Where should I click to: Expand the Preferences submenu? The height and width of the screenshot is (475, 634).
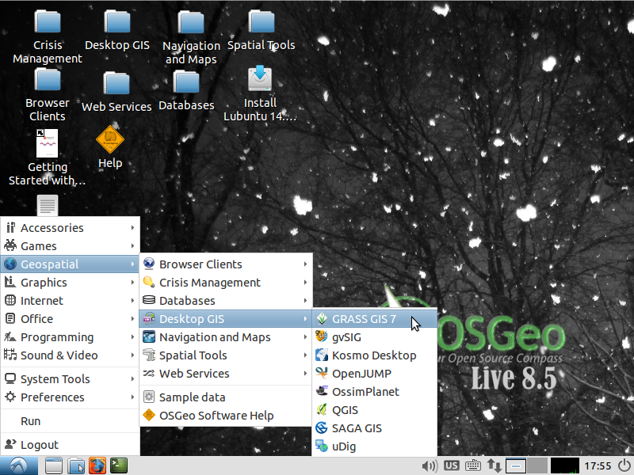[70, 397]
